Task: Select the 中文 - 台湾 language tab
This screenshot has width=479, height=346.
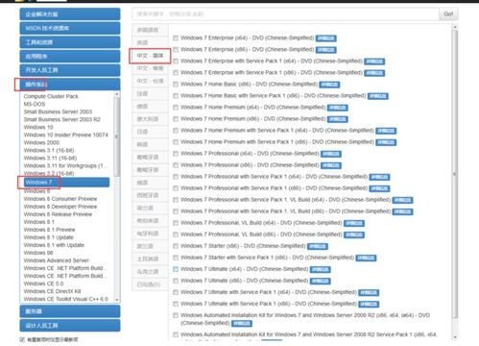Action: 150,81
